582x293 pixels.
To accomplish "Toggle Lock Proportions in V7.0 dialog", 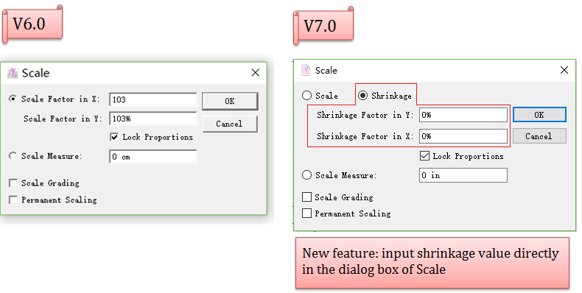I will [424, 156].
